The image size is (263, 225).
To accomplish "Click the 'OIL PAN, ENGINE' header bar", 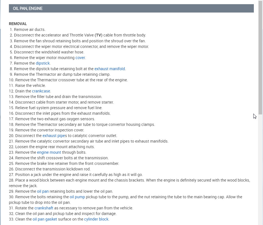I will pyautogui.click(x=131, y=8).
